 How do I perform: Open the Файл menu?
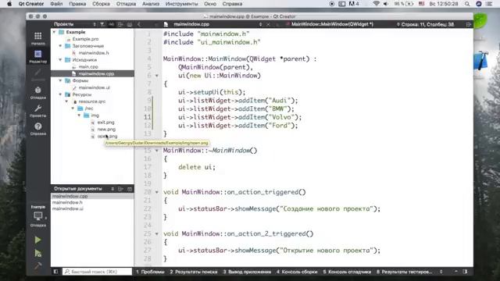pyautogui.click(x=56, y=4)
